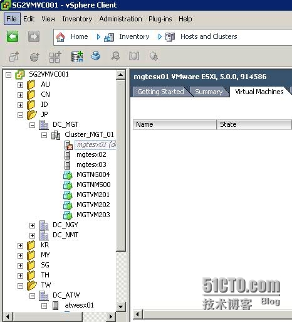The image size is (292, 322).
Task: Open the Edit menu
Action: point(29,19)
